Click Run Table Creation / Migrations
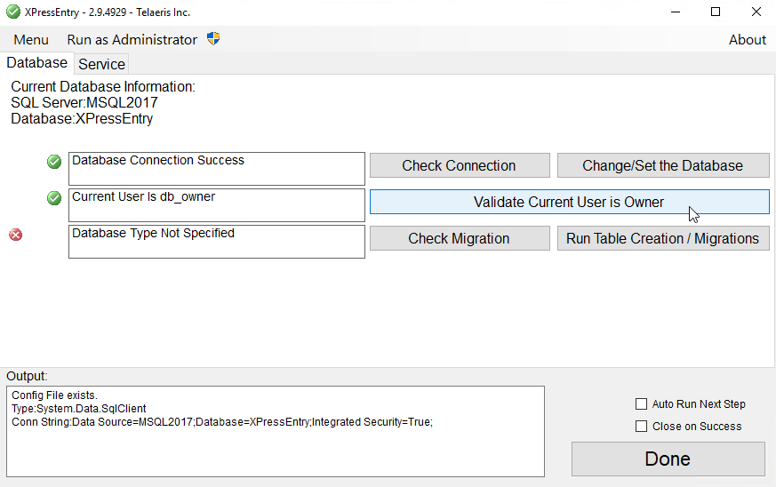The height and width of the screenshot is (487, 776). pos(663,238)
